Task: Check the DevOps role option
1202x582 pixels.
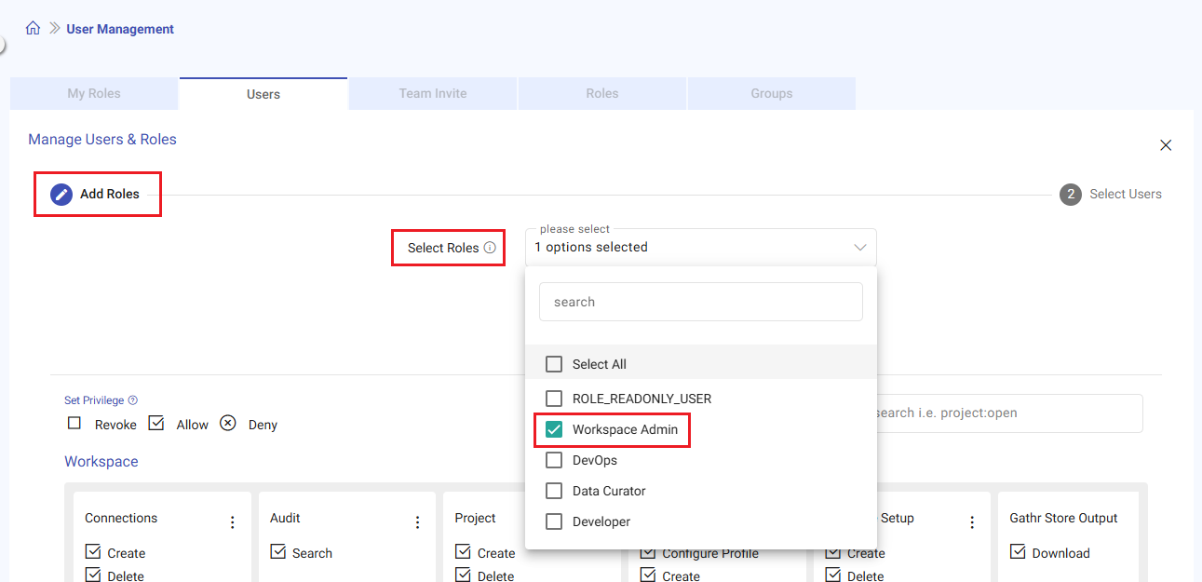Action: tap(554, 460)
